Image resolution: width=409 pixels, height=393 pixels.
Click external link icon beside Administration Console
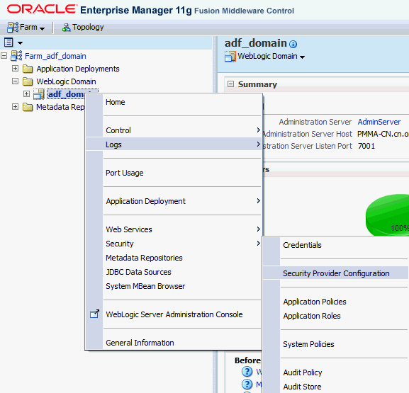[94, 314]
